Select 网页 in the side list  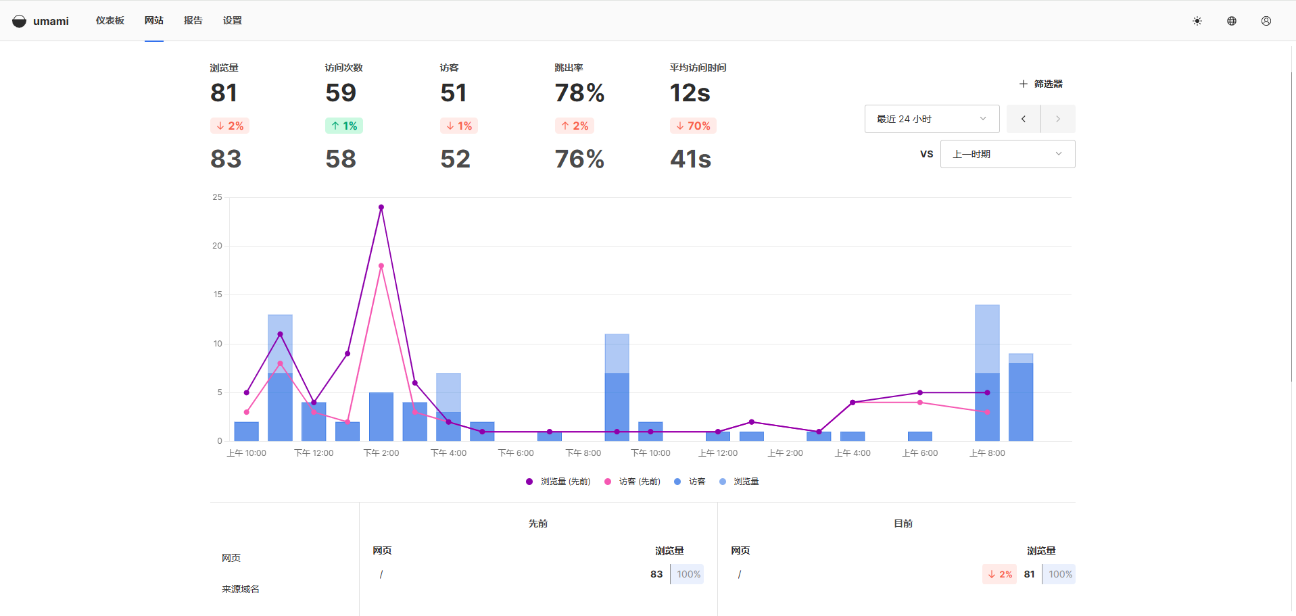(x=231, y=558)
